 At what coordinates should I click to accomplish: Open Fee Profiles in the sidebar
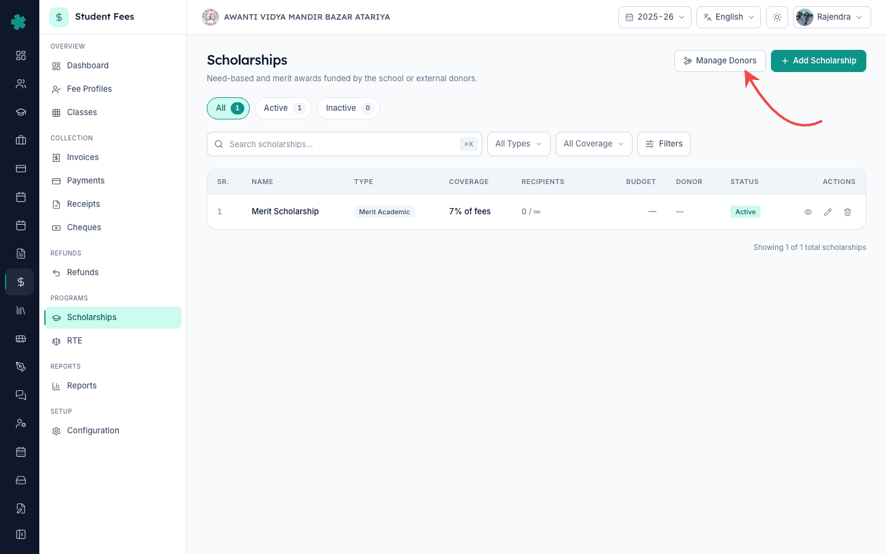coord(113,89)
